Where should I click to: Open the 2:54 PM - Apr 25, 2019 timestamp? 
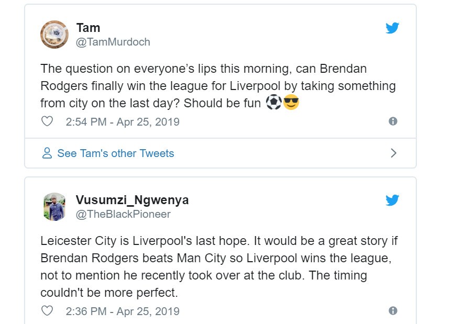click(123, 122)
